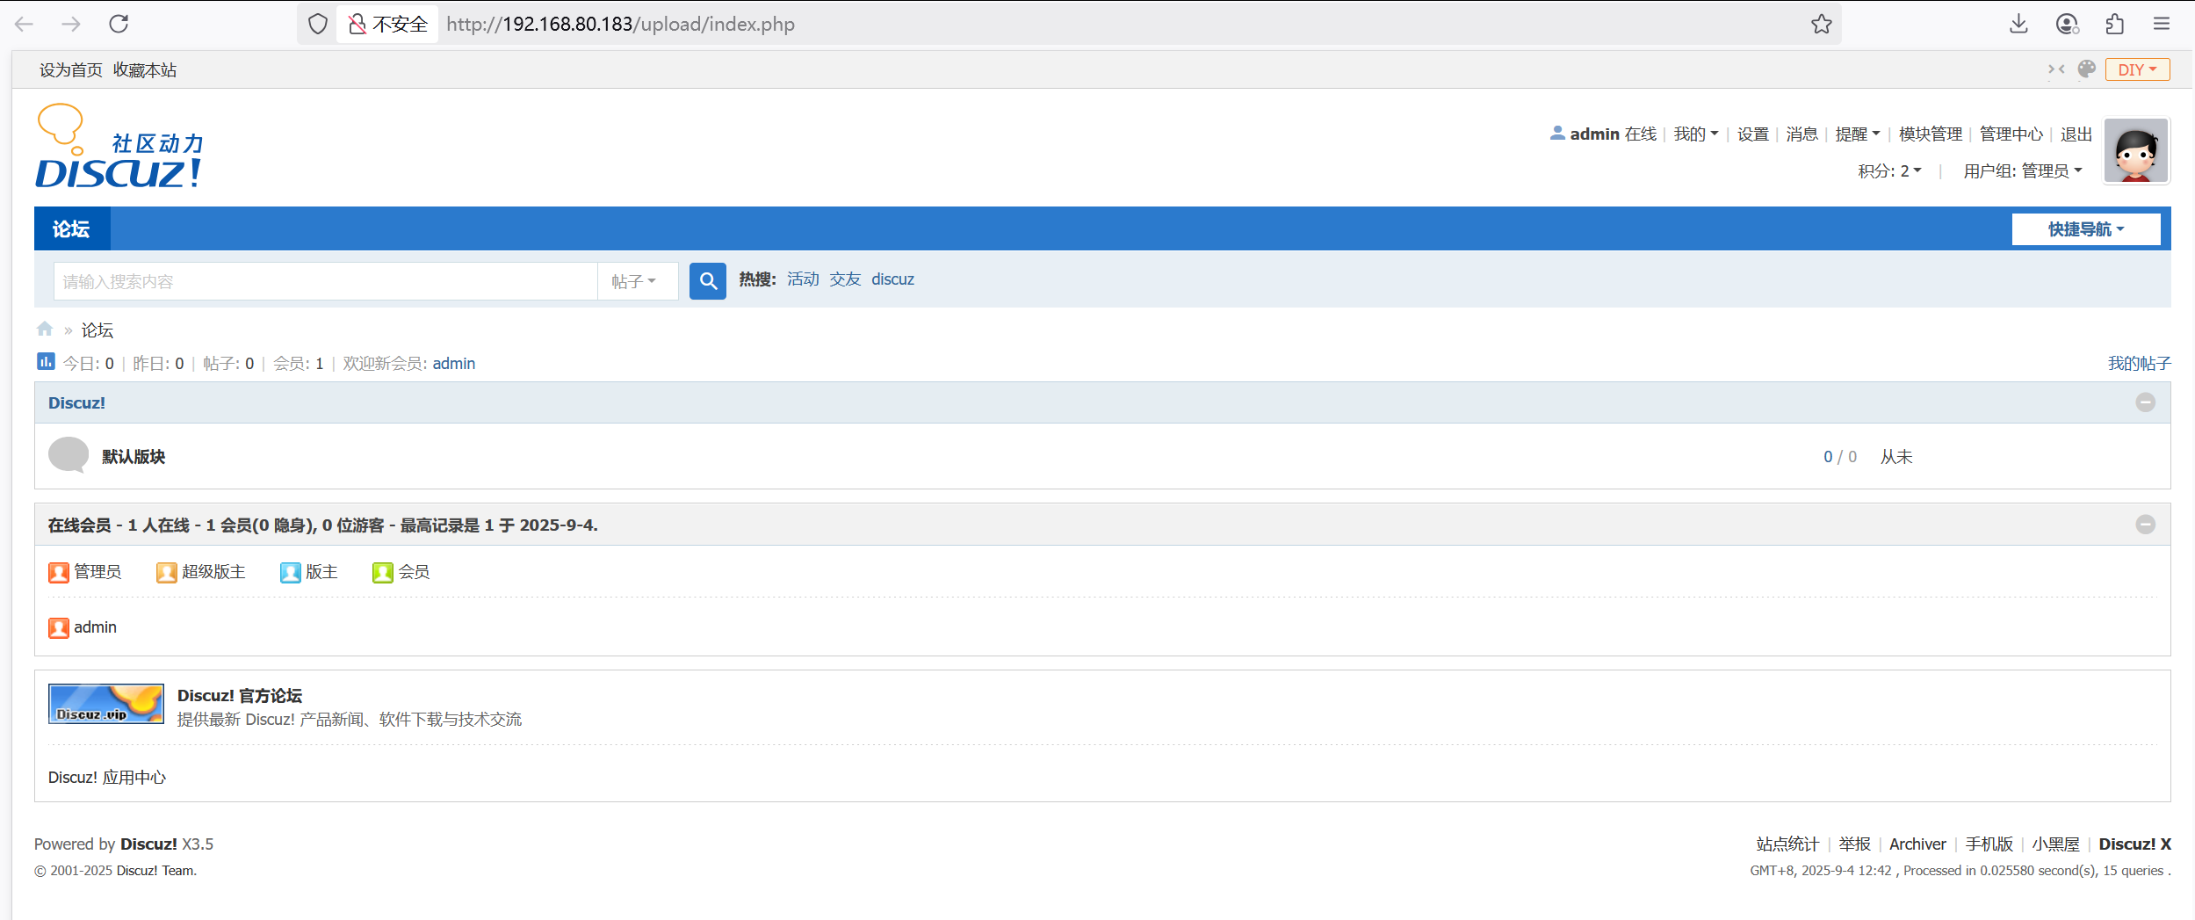This screenshot has height=920, width=2195.
Task: Go back with the browser back arrow
Action: coord(24,24)
